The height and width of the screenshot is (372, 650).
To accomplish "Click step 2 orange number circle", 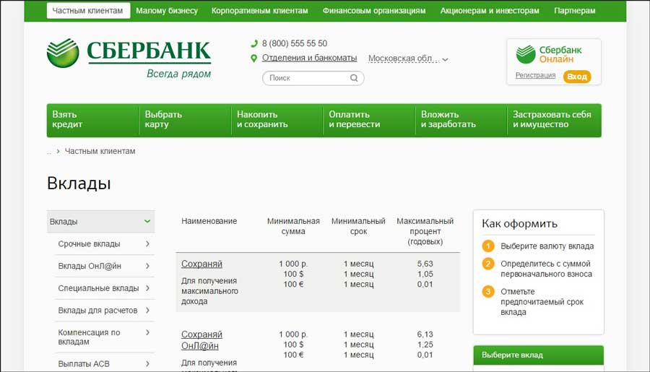I will (488, 264).
